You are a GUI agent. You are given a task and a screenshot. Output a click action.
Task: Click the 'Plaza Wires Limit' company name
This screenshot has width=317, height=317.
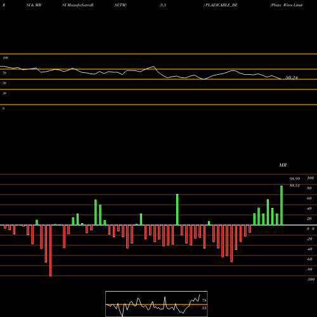point(287,5)
